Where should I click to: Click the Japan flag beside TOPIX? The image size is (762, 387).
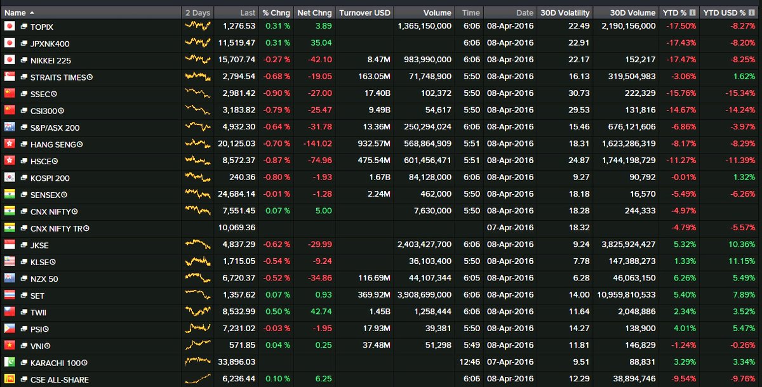click(9, 27)
